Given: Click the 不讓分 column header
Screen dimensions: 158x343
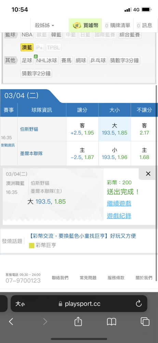Looking at the screenshot, I should pos(144,110).
